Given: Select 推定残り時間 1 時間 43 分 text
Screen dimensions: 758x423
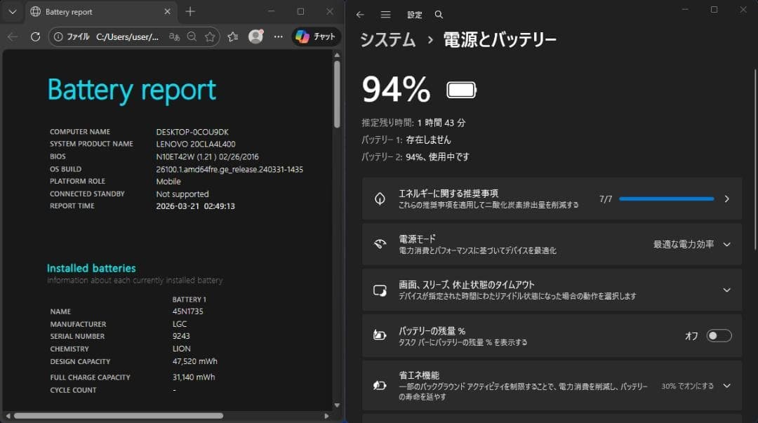Looking at the screenshot, I should (413, 123).
